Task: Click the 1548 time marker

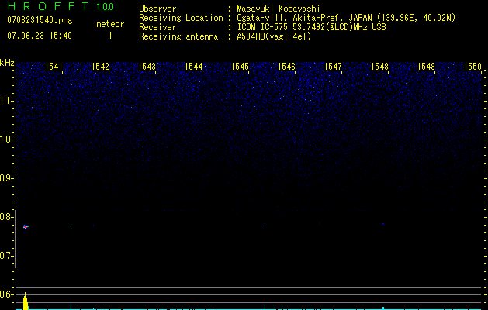Action: click(379, 67)
